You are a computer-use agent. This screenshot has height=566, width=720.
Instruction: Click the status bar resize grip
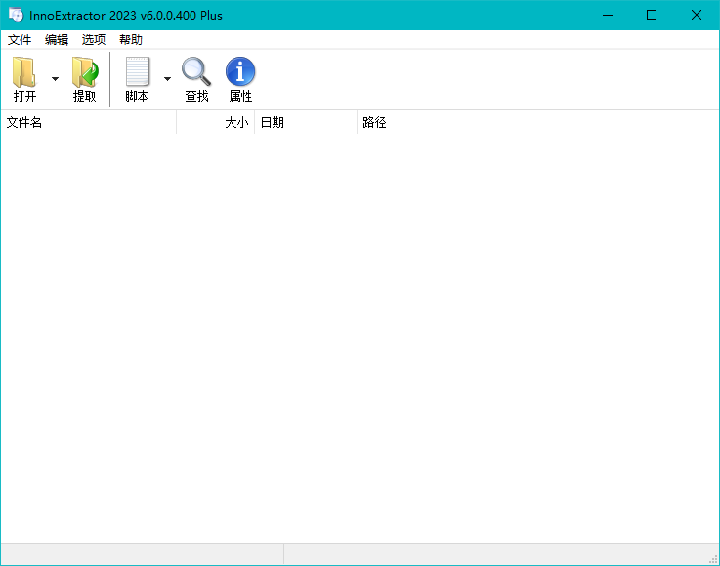tap(713, 559)
